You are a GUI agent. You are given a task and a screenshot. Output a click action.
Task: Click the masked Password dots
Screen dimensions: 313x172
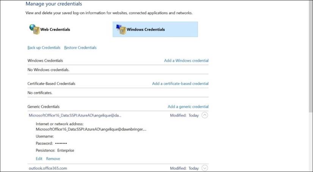61,143
